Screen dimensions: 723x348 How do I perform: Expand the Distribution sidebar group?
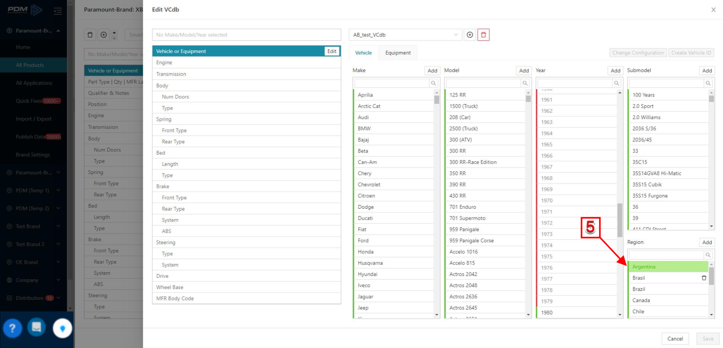pyautogui.click(x=58, y=298)
